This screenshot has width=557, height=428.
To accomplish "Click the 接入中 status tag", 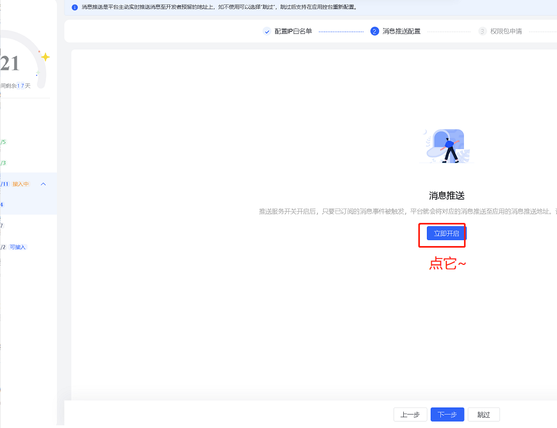I will (20, 184).
